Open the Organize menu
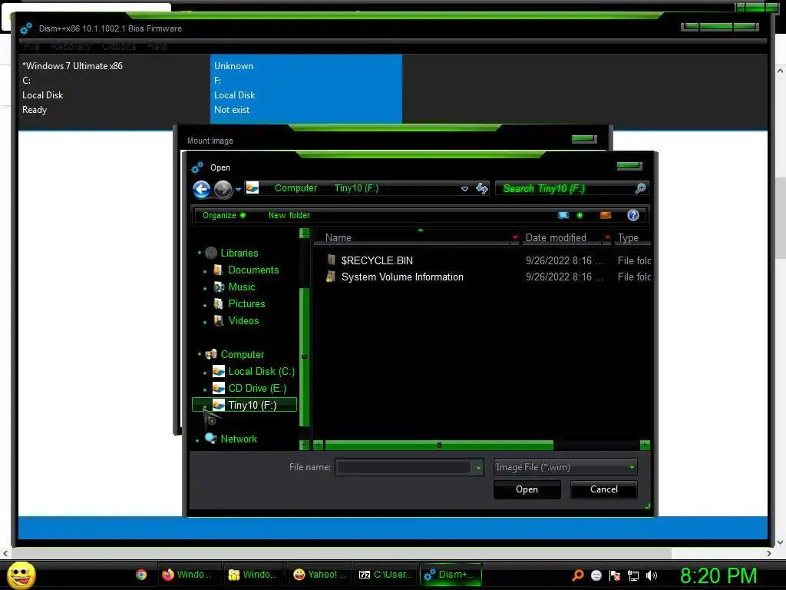 point(224,215)
